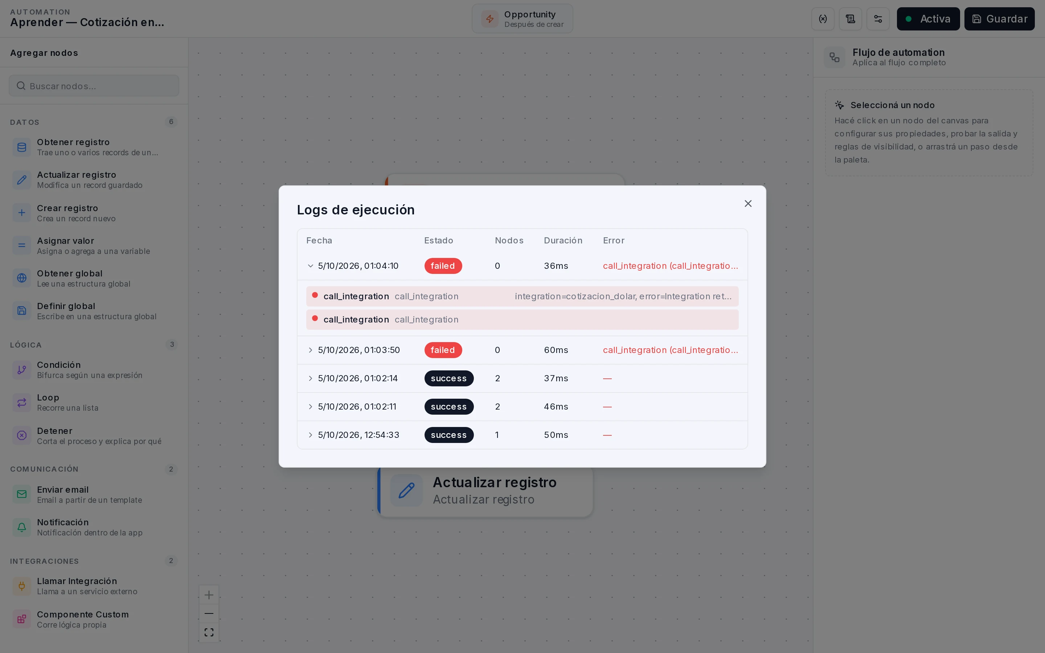This screenshot has width=1045, height=653.
Task: Click the COMUNICACIÓN category header
Action: [x=45, y=469]
